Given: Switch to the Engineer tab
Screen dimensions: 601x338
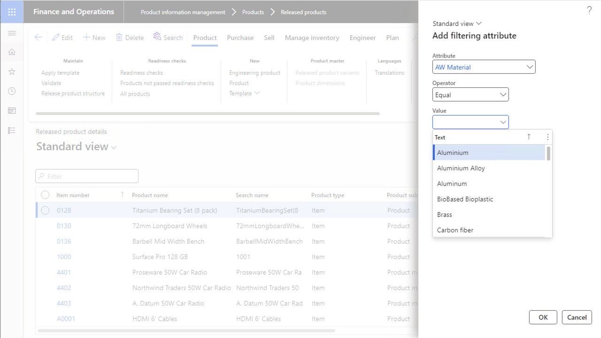Looking at the screenshot, I should point(362,38).
